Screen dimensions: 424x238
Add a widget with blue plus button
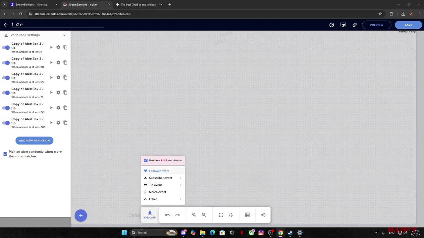[80, 216]
